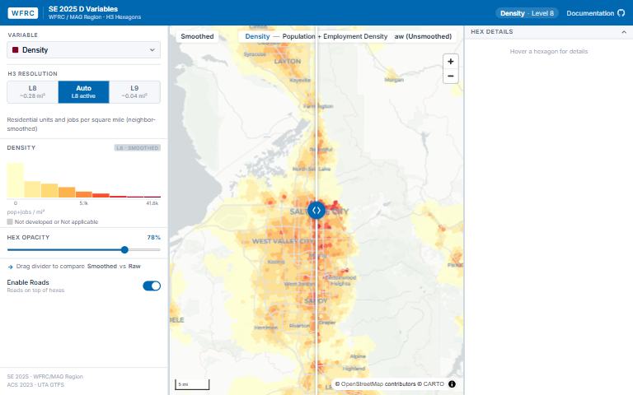The width and height of the screenshot is (633, 395).
Task: Click the gray Not developed legend swatch
Action: pos(10,221)
